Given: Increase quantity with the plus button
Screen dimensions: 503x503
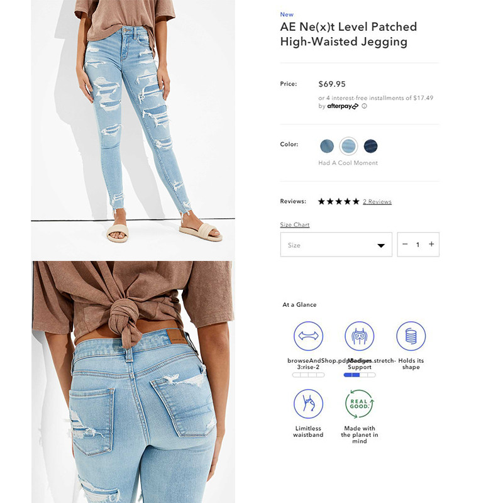Looking at the screenshot, I should pyautogui.click(x=431, y=244).
